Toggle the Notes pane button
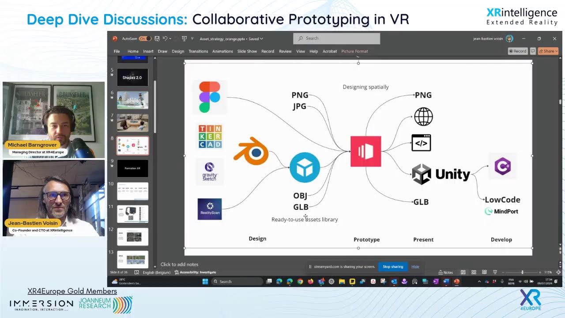 (x=446, y=273)
